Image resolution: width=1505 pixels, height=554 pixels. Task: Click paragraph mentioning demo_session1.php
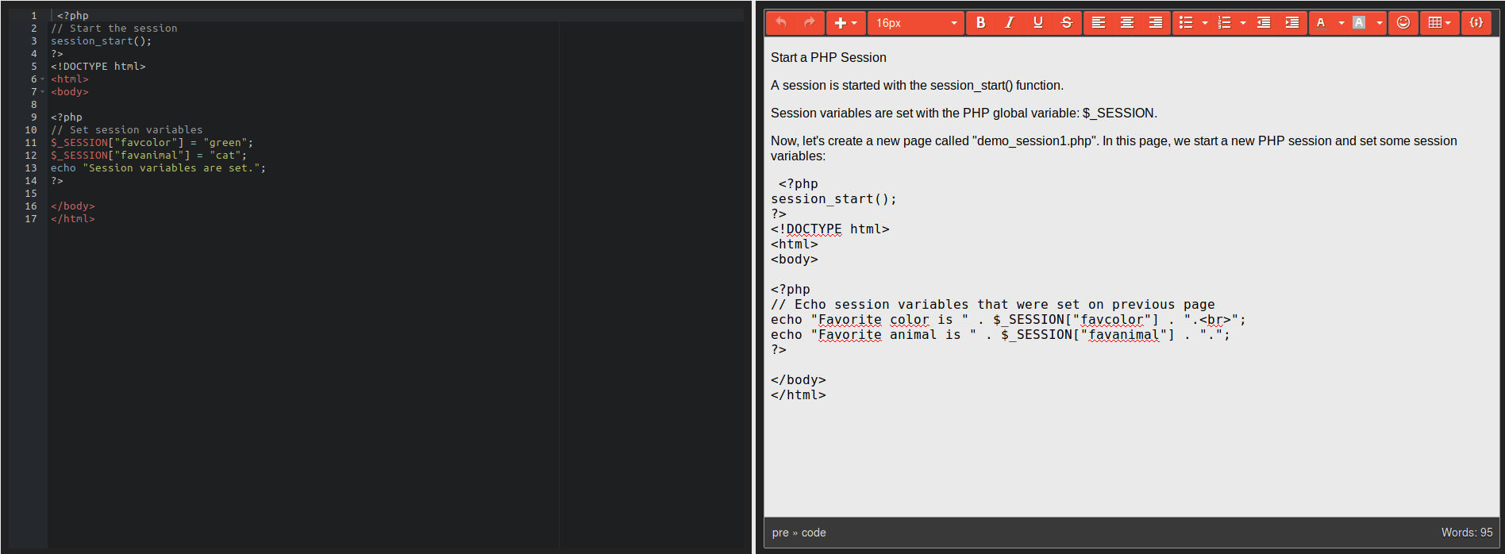click(x=1114, y=148)
